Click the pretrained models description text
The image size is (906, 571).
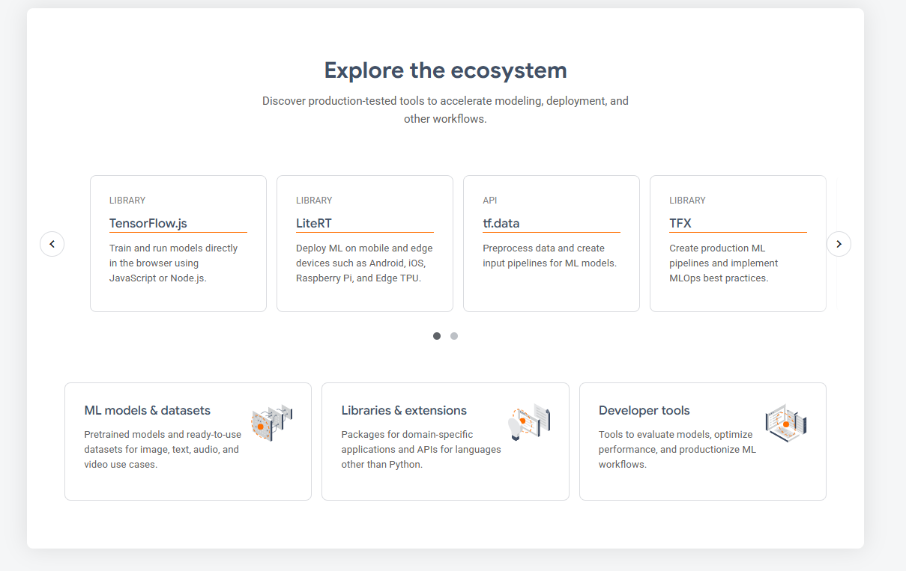tap(163, 449)
